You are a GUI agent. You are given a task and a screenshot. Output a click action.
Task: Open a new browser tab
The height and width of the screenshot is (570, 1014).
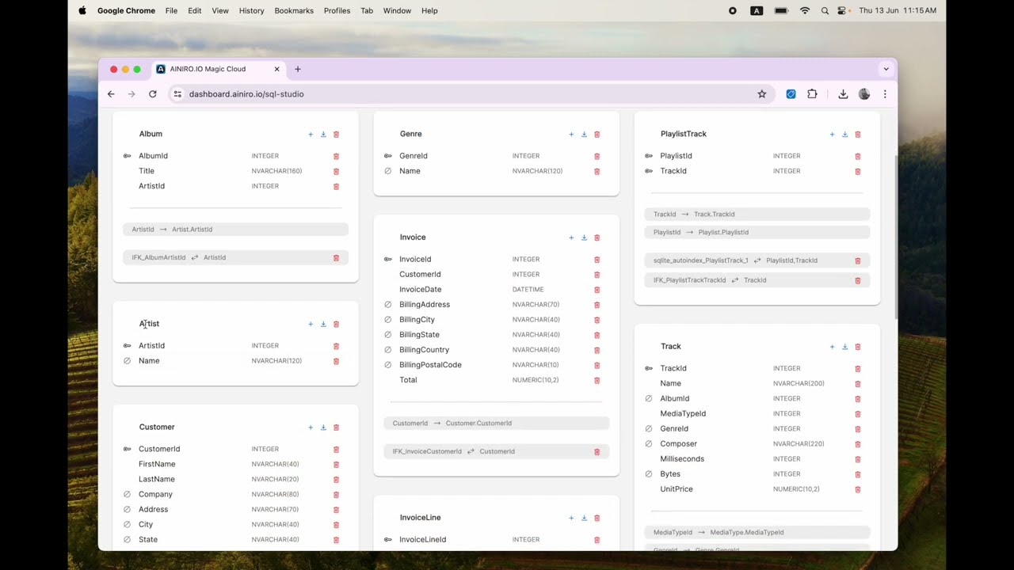click(x=298, y=69)
